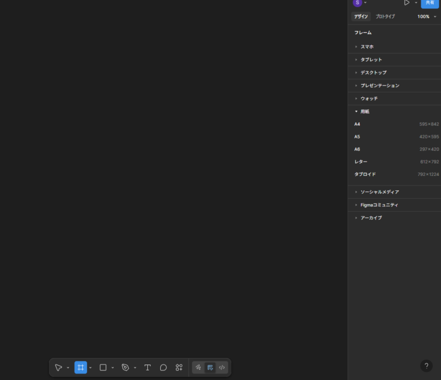Screen dimensions: 441x380
Task: Click the 共有 share button
Action: click(x=430, y=3)
